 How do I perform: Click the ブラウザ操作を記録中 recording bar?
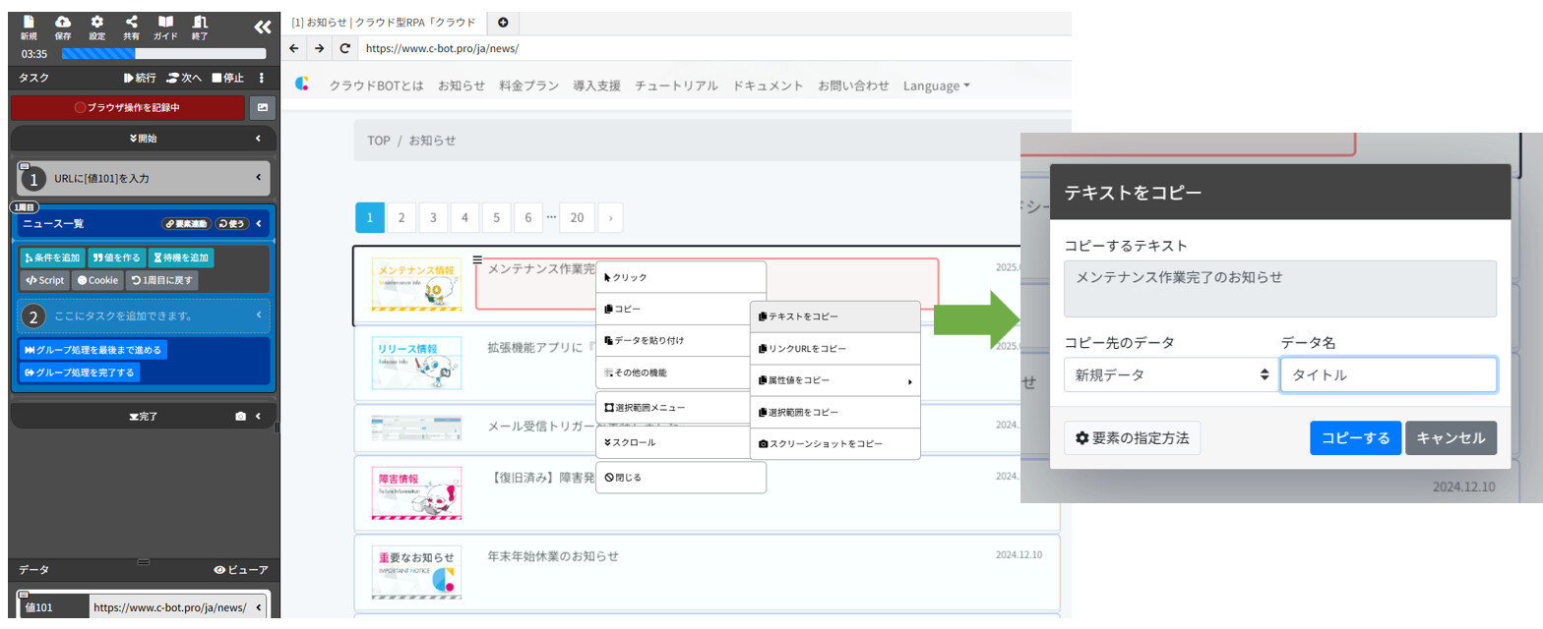(x=127, y=108)
